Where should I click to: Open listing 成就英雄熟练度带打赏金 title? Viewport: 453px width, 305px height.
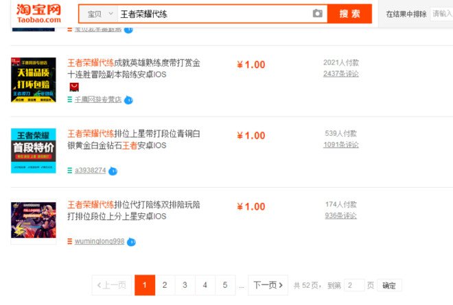coord(134,69)
